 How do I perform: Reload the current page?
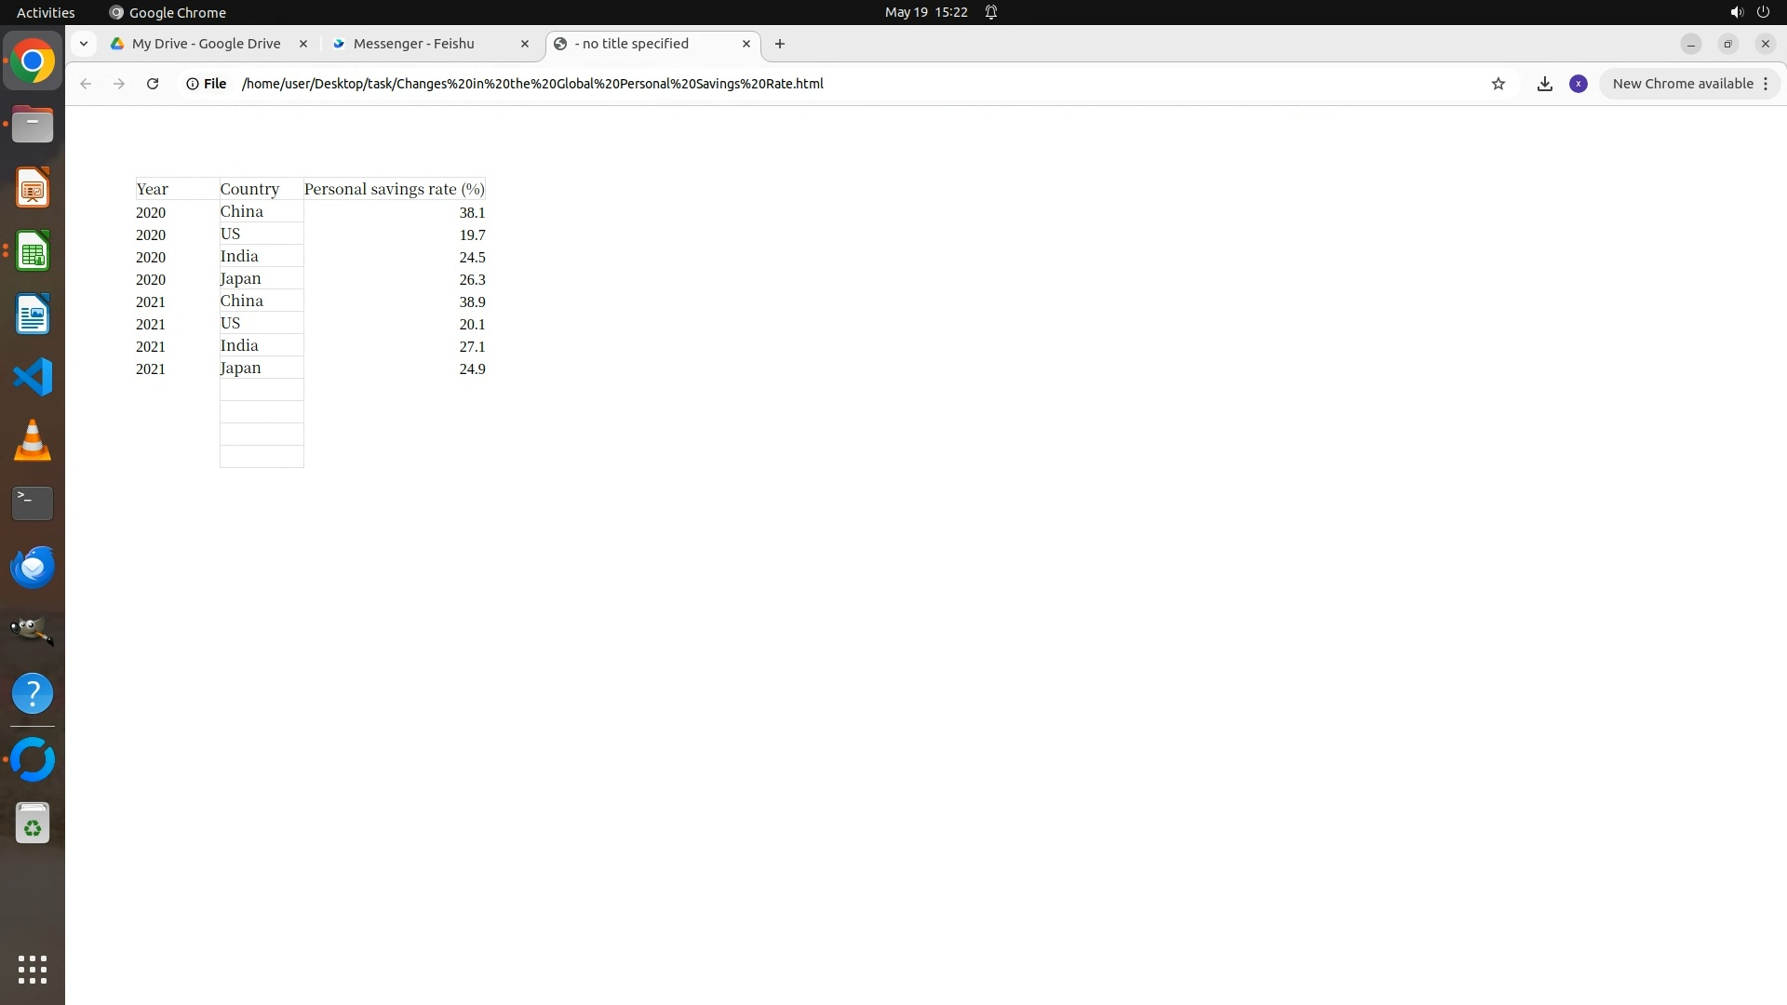(153, 84)
